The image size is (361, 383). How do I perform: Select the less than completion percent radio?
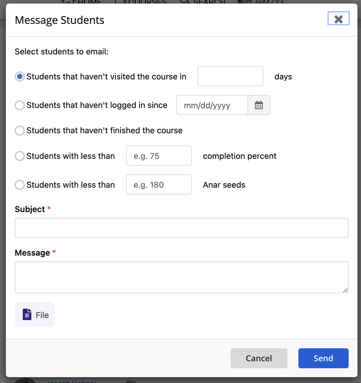click(x=20, y=156)
